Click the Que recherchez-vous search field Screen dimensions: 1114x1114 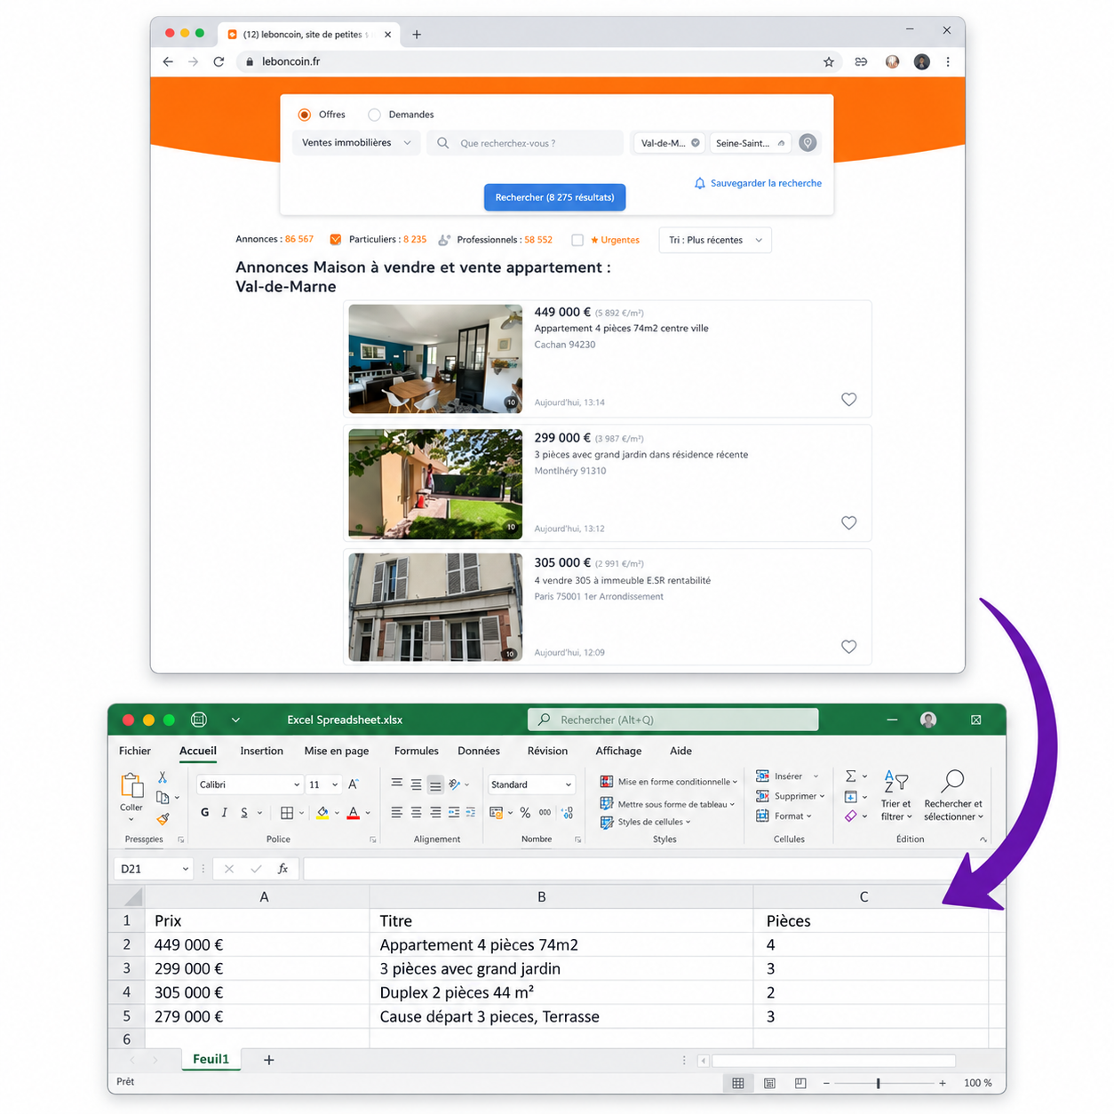pyautogui.click(x=525, y=143)
